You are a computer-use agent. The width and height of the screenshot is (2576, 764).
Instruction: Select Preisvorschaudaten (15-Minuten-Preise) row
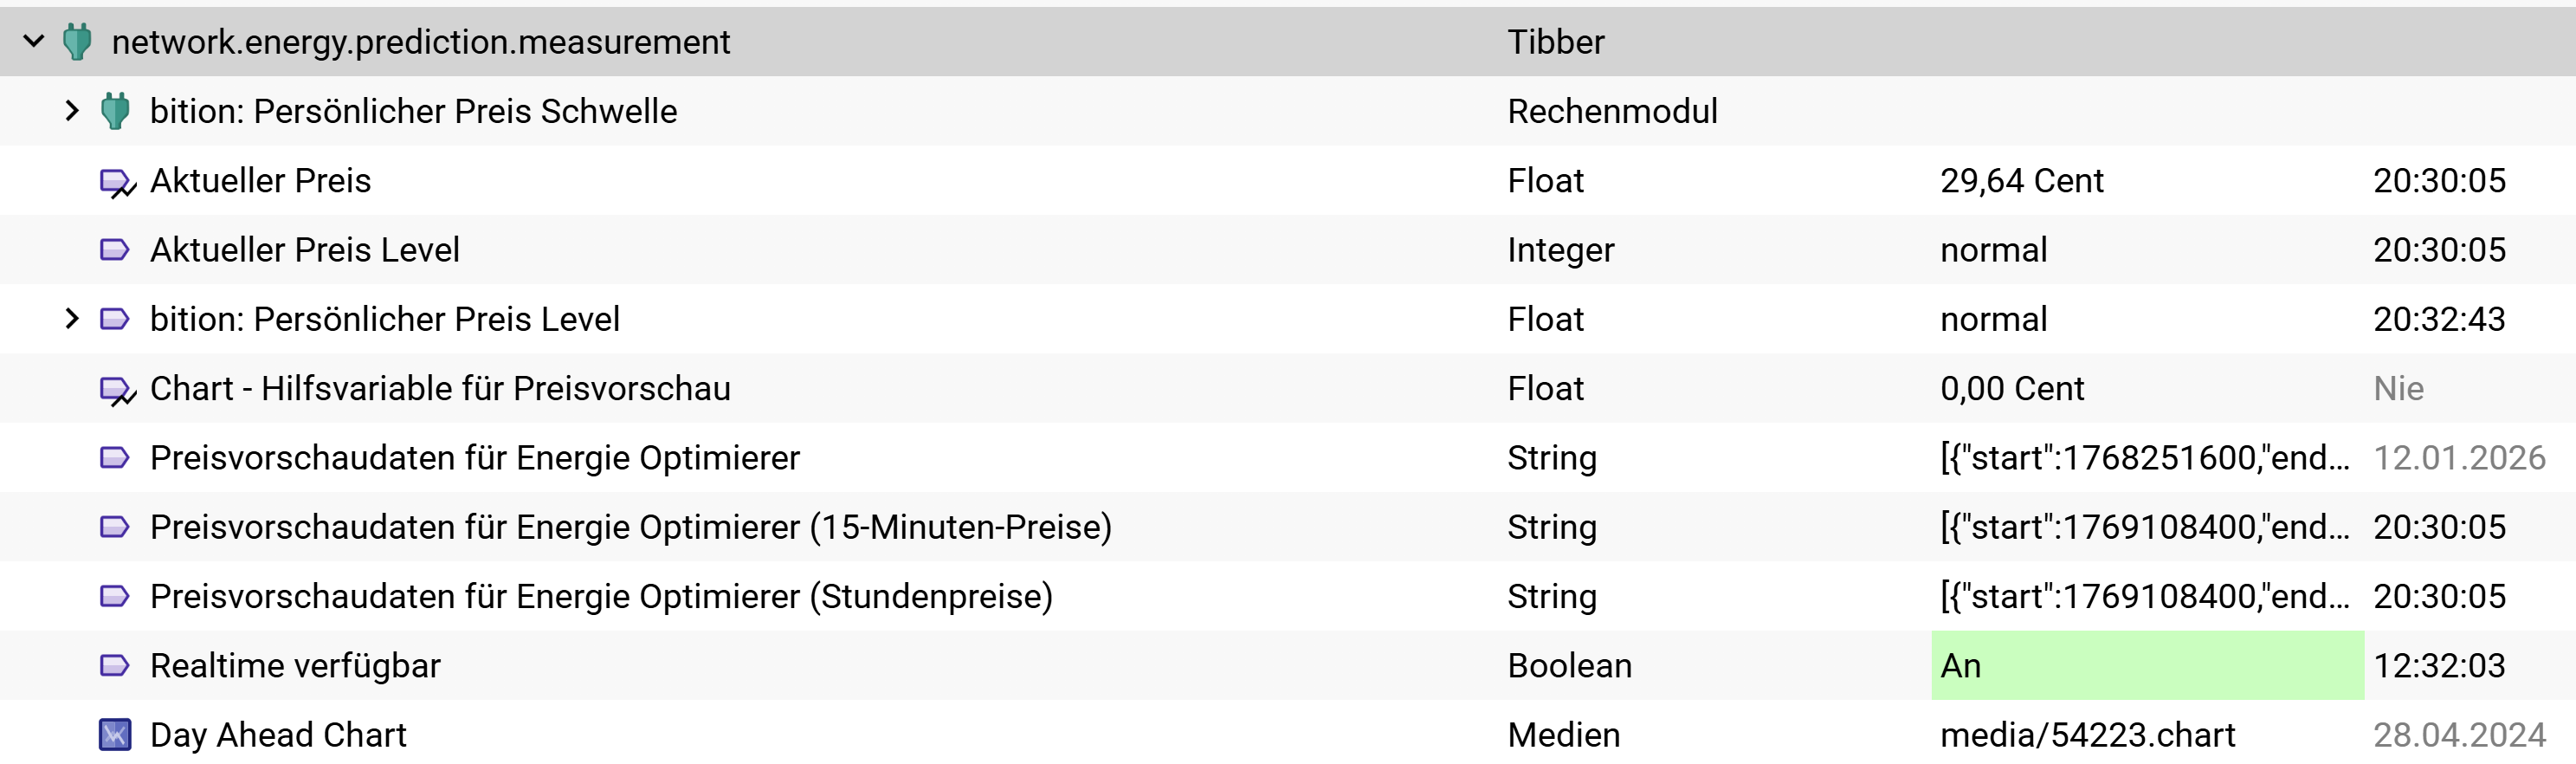point(630,527)
